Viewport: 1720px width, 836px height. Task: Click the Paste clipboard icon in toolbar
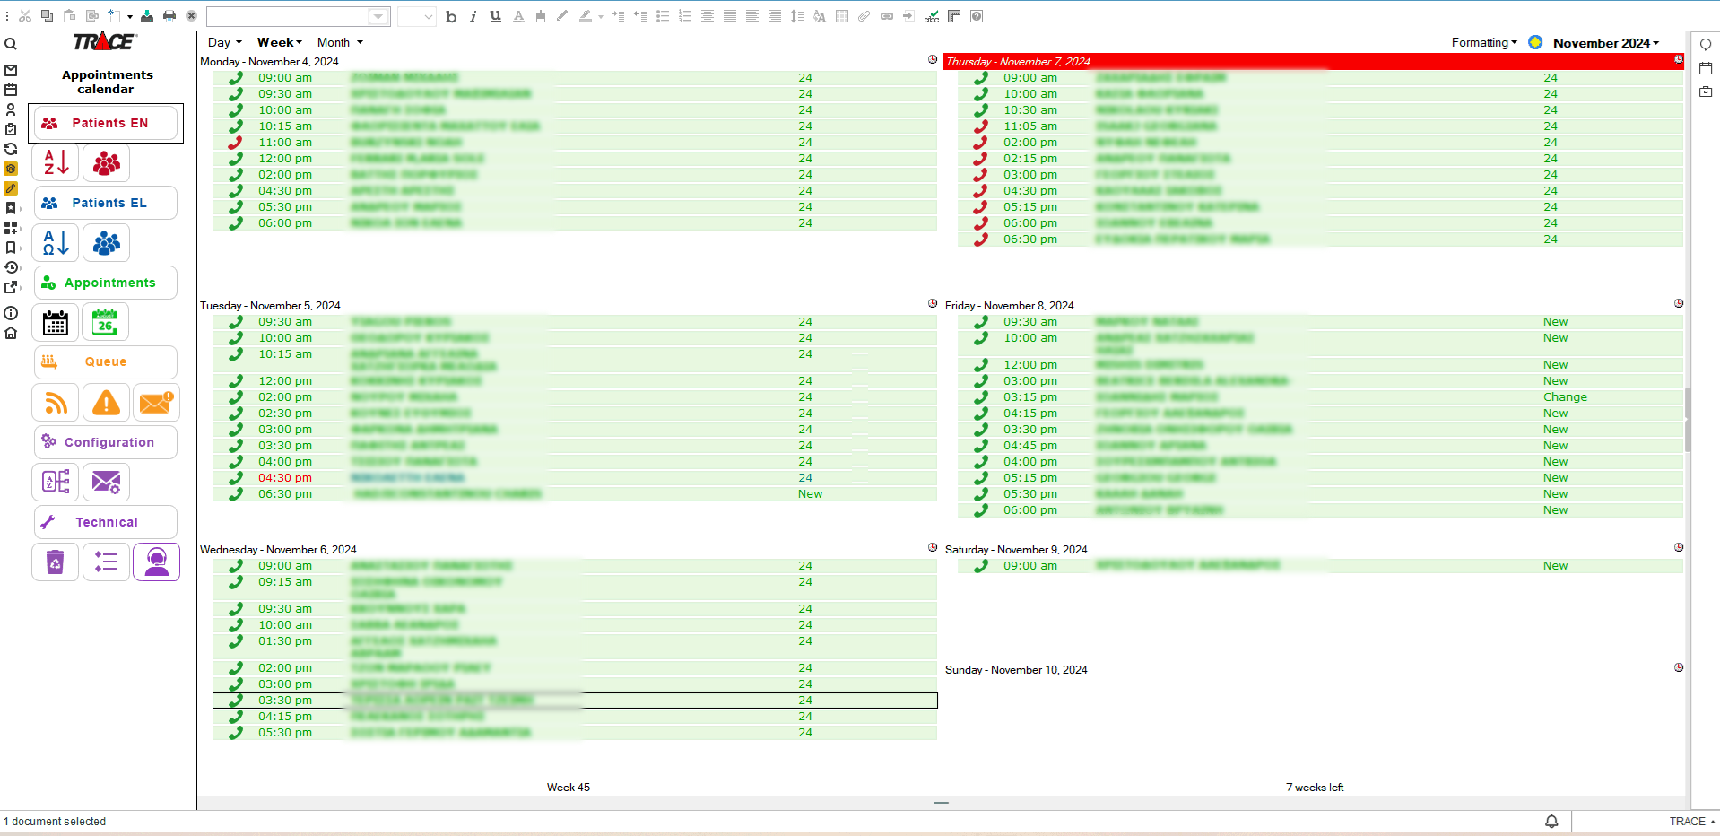[70, 16]
